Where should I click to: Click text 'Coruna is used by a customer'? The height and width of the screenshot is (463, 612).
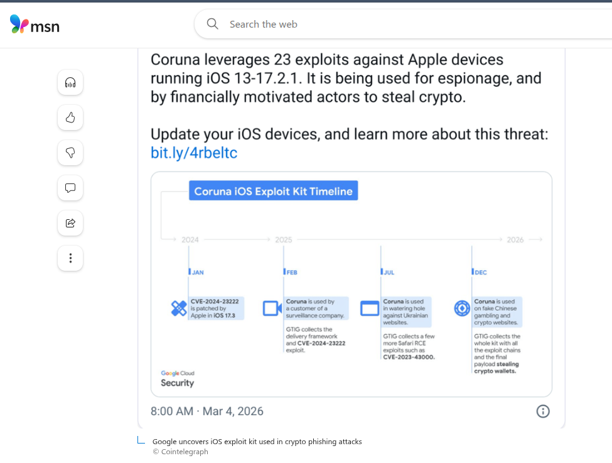click(316, 308)
